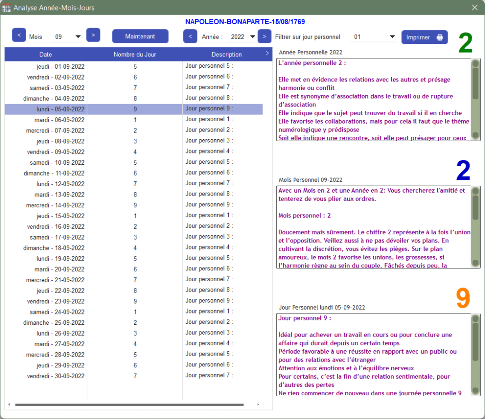Go to previous year arrow

pyautogui.click(x=190, y=36)
